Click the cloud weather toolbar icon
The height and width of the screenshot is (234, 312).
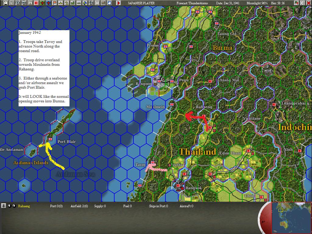click(109, 3)
